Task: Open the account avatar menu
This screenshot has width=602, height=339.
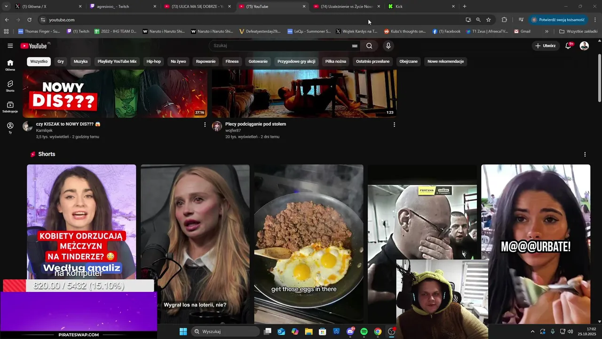Action: tap(584, 46)
